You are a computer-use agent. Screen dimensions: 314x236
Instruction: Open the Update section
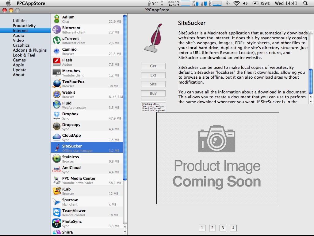pyautogui.click(x=20, y=70)
